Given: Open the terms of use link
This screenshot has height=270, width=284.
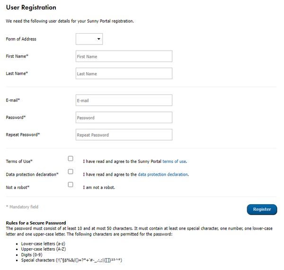Looking at the screenshot, I should click(174, 162).
